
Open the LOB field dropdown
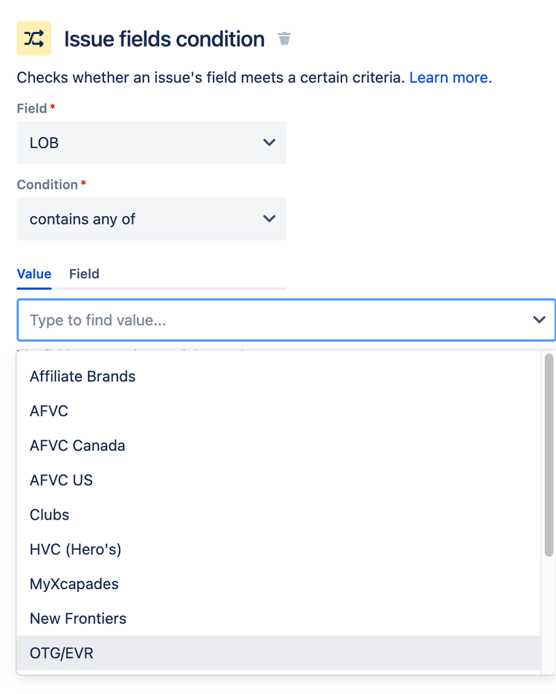click(x=151, y=143)
